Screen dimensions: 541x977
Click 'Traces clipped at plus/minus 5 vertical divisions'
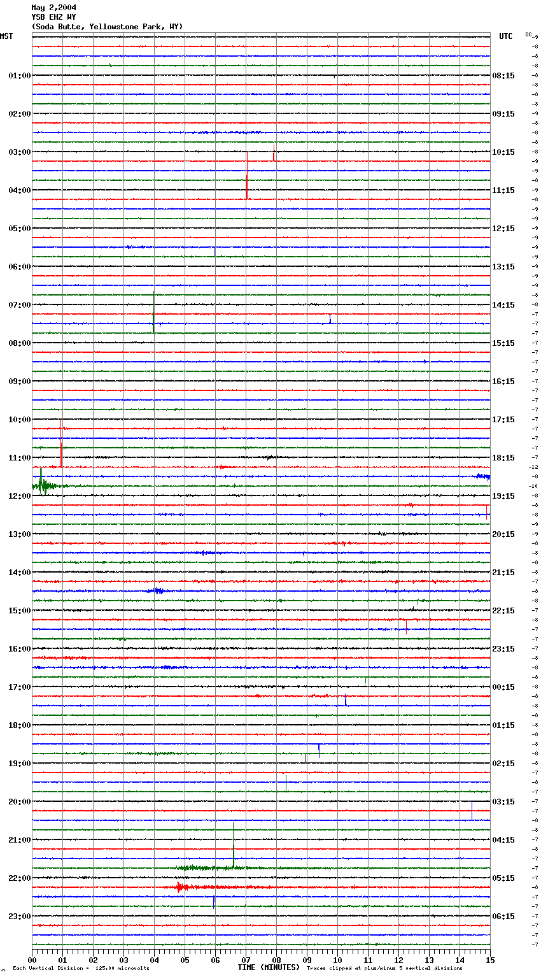(384, 969)
